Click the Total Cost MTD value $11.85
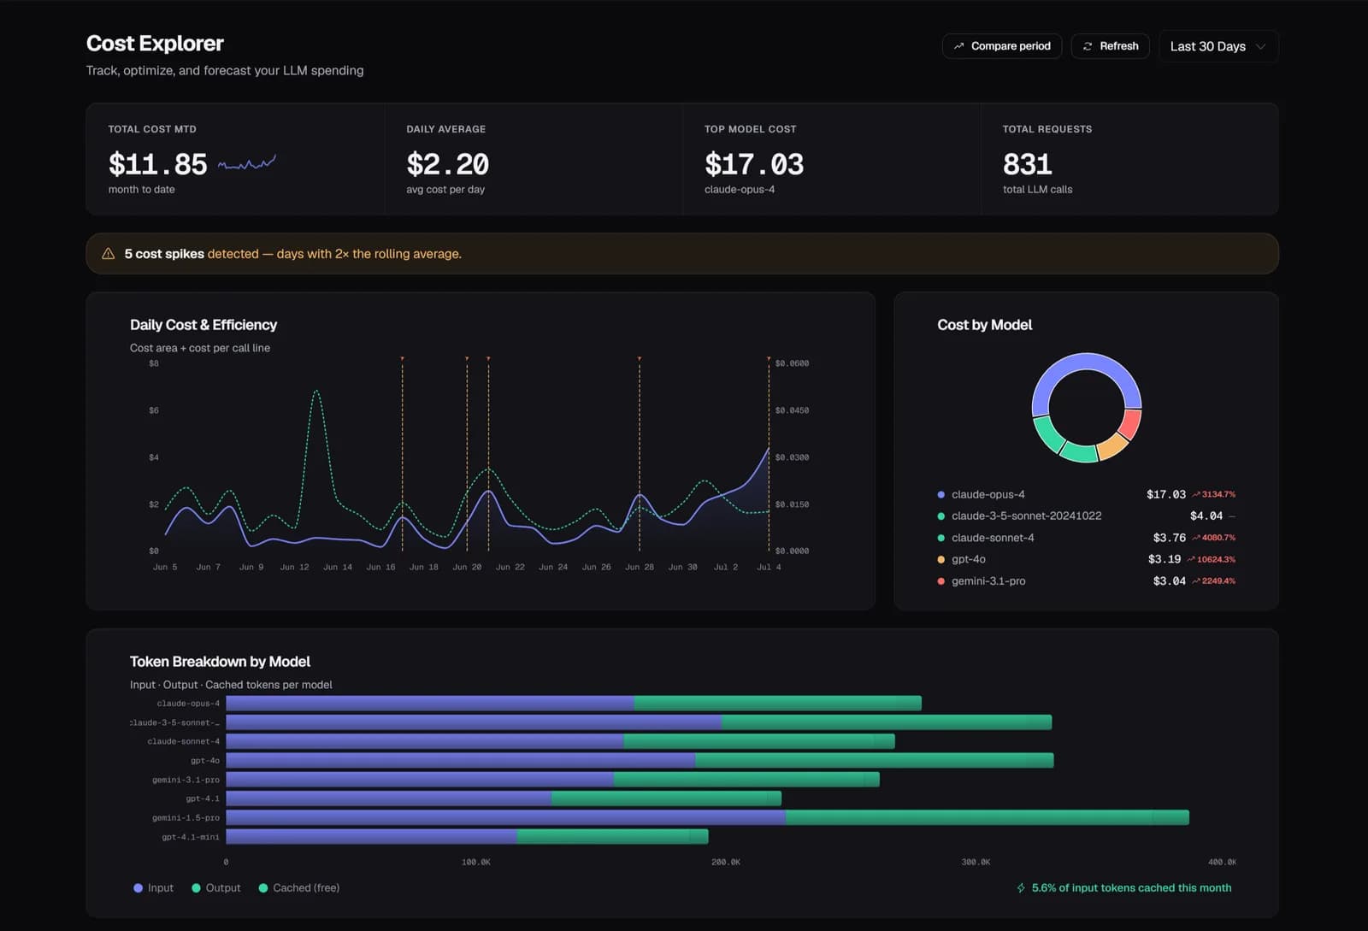The width and height of the screenshot is (1368, 931). click(157, 164)
